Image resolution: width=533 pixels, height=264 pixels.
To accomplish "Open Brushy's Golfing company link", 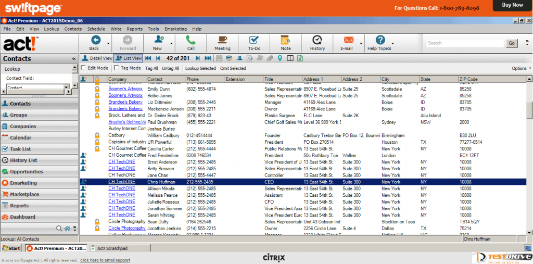I will click(127, 122).
